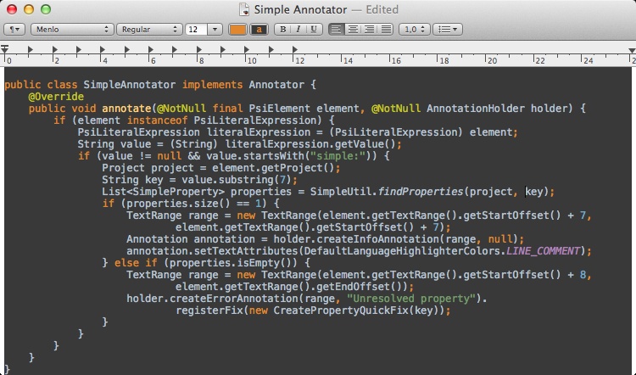Select the tab stop at ruler mark 6
The image size is (636, 375).
pos(150,49)
